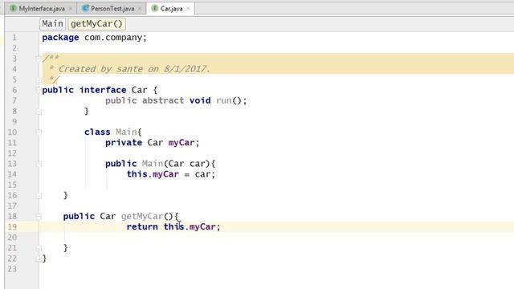Collapse the Main constructor at line 13

39,164
